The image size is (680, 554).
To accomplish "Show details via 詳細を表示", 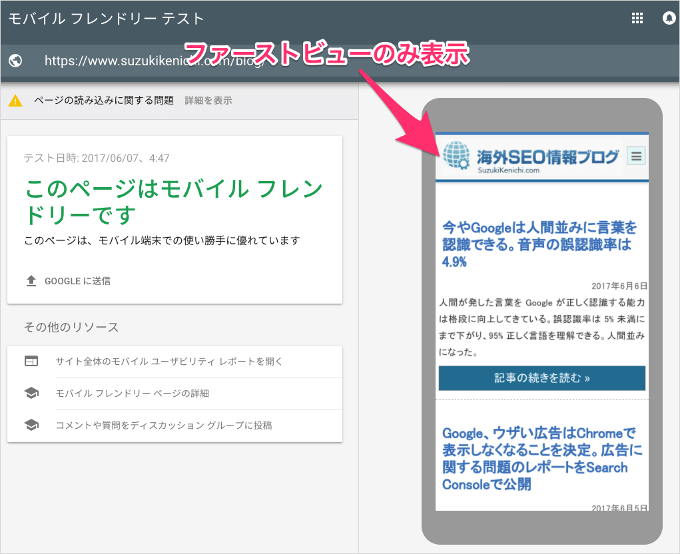I will coord(208,101).
